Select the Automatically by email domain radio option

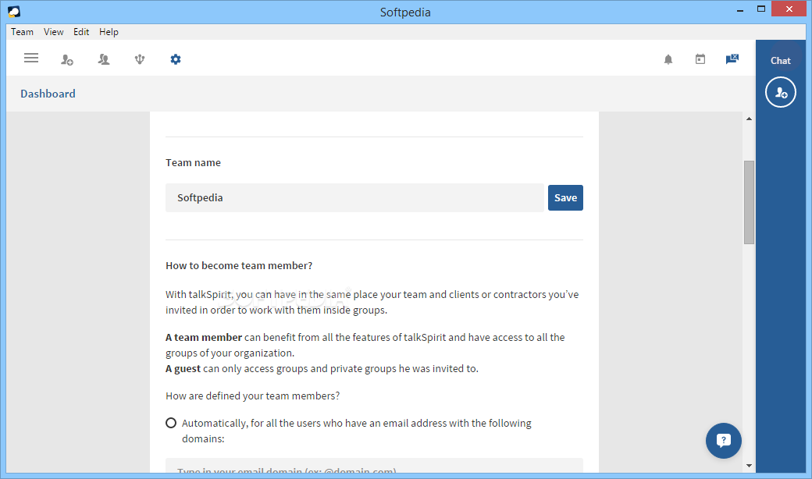tap(171, 423)
